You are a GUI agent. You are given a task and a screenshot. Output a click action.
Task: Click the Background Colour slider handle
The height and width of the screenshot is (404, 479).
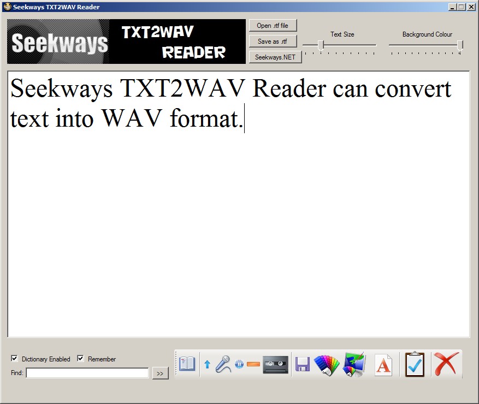click(460, 45)
